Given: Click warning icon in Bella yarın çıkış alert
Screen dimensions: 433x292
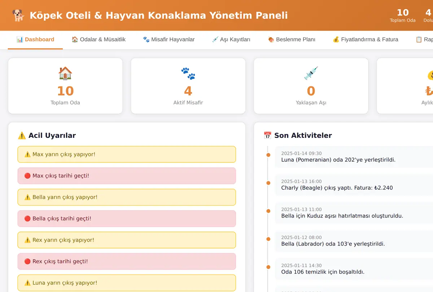Looking at the screenshot, I should pyautogui.click(x=27, y=197).
